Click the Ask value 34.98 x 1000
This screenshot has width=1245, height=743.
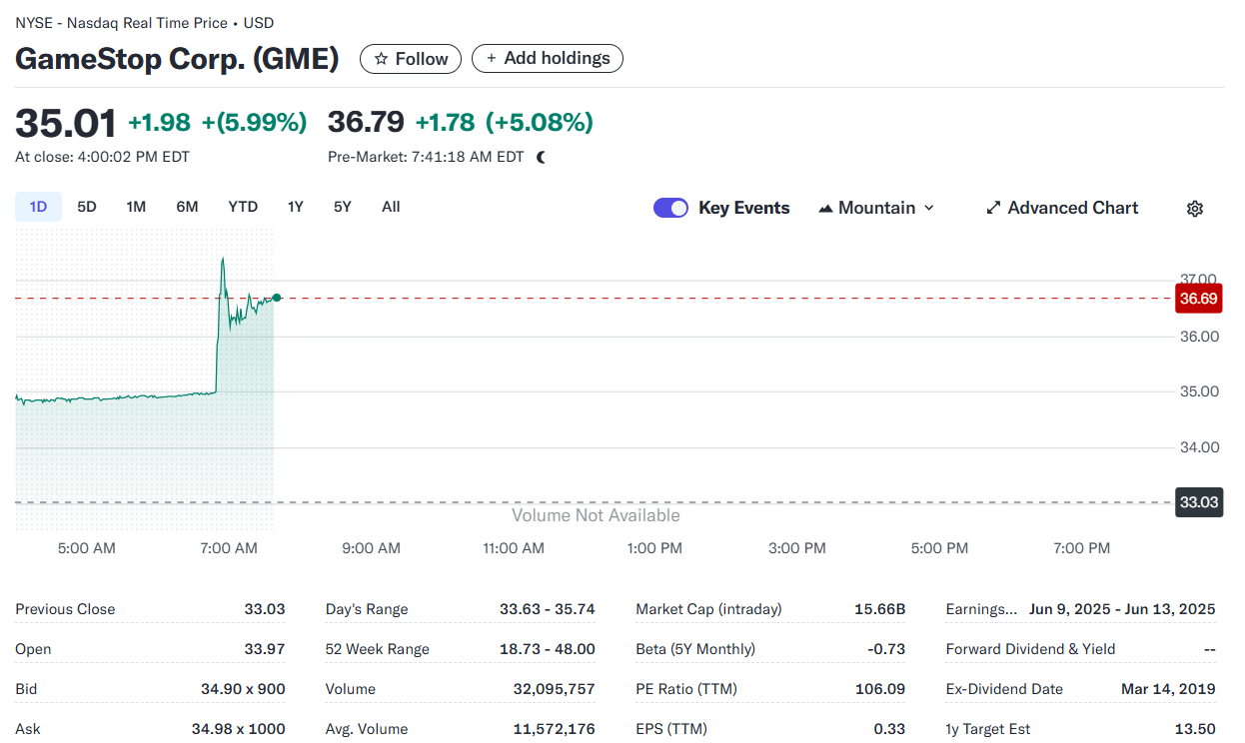[x=239, y=729]
